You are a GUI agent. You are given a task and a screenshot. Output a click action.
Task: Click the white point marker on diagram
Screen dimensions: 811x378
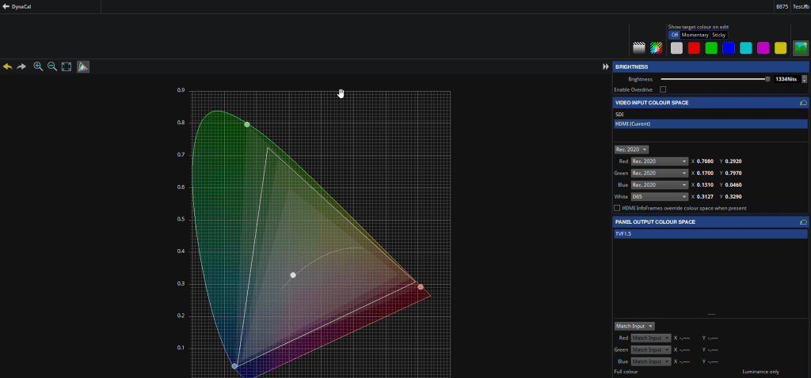pos(293,275)
